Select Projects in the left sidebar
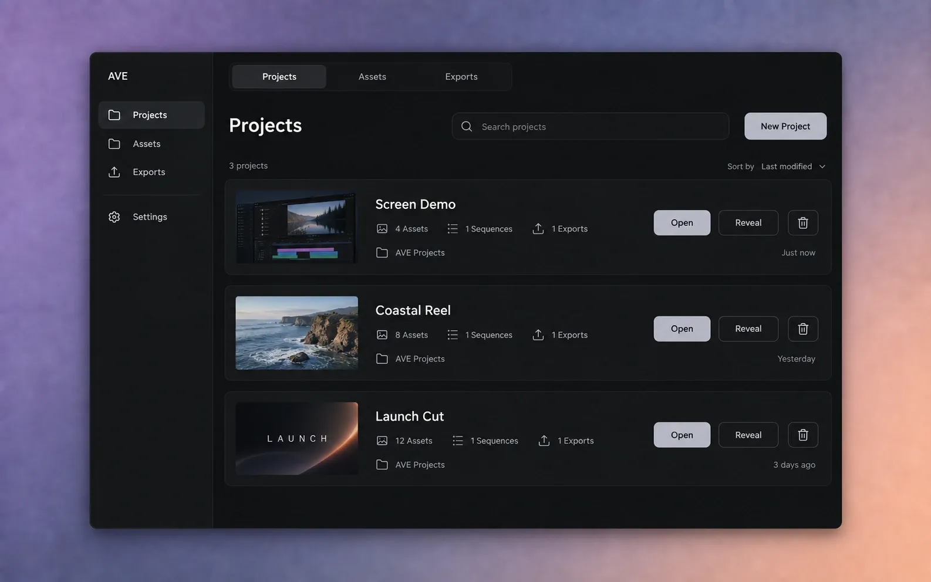 coord(151,115)
